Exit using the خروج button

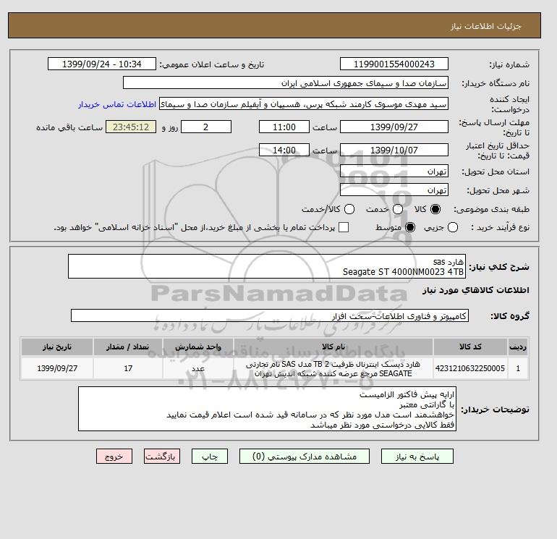click(114, 457)
